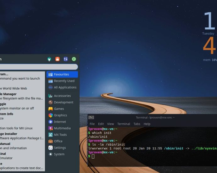
Task: Open the Recently Used category
Action: tap(62, 81)
